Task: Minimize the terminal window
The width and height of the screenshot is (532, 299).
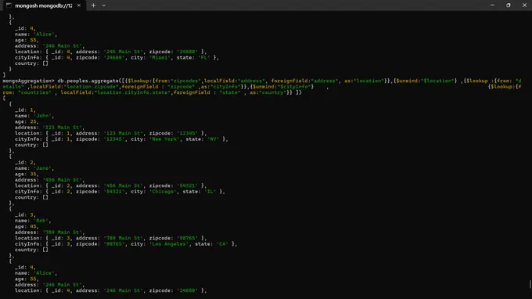Action: [492, 5]
